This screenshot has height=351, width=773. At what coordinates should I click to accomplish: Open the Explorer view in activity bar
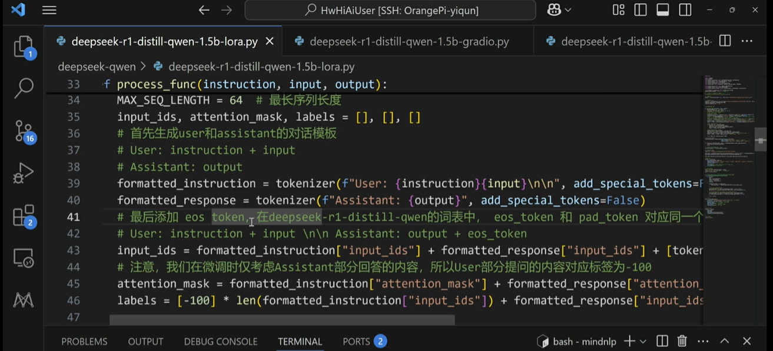[24, 47]
